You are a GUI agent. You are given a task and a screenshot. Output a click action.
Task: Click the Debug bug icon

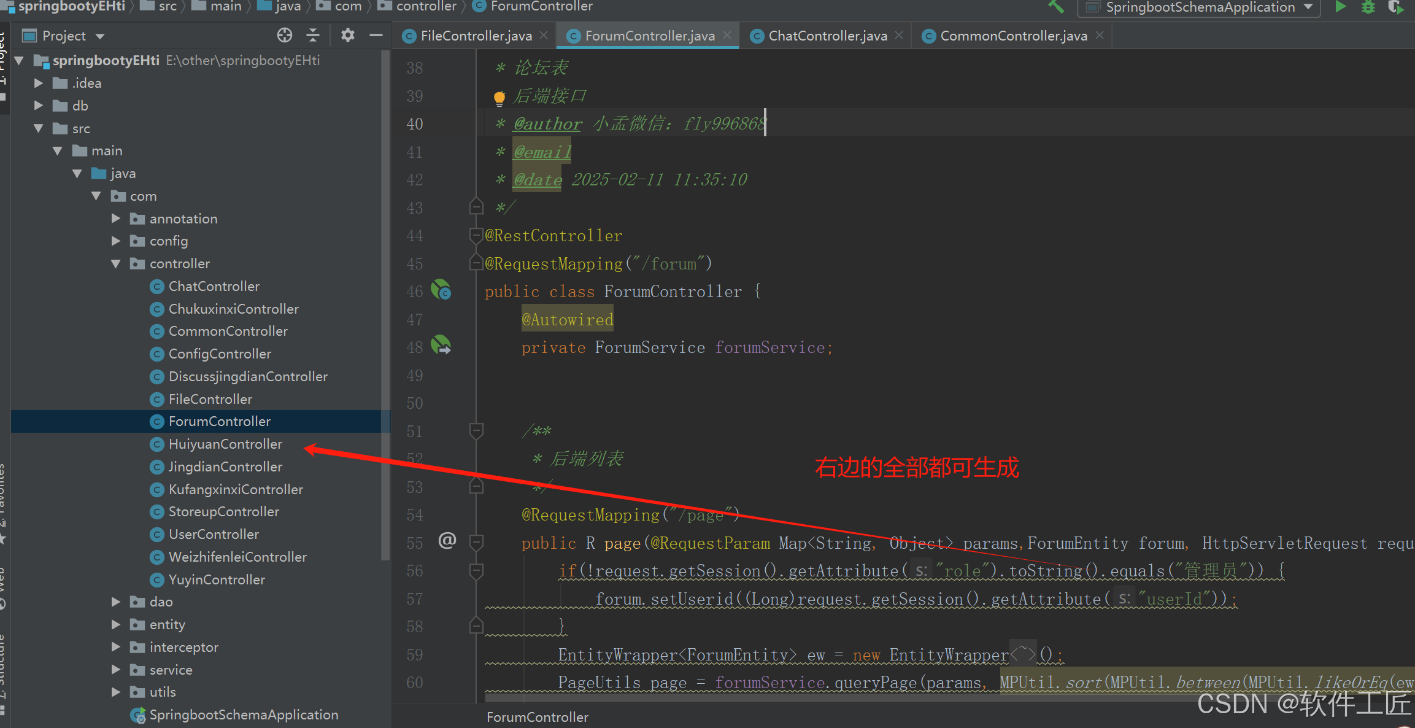click(x=1368, y=7)
